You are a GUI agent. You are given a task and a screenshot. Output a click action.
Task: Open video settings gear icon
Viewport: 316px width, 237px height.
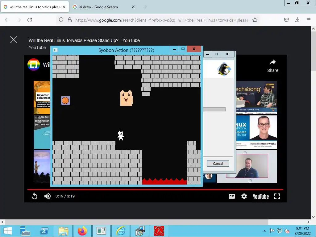coord(244,196)
